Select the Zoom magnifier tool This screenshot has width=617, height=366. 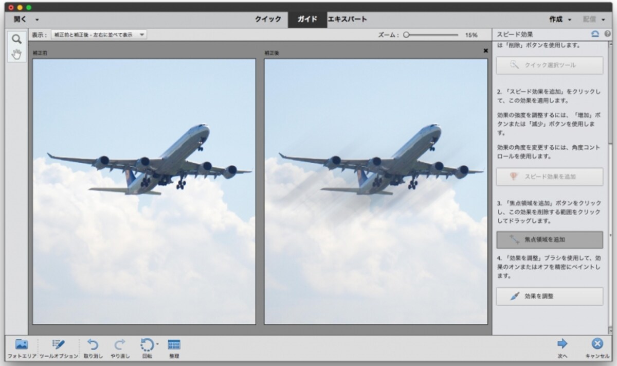coord(16,39)
